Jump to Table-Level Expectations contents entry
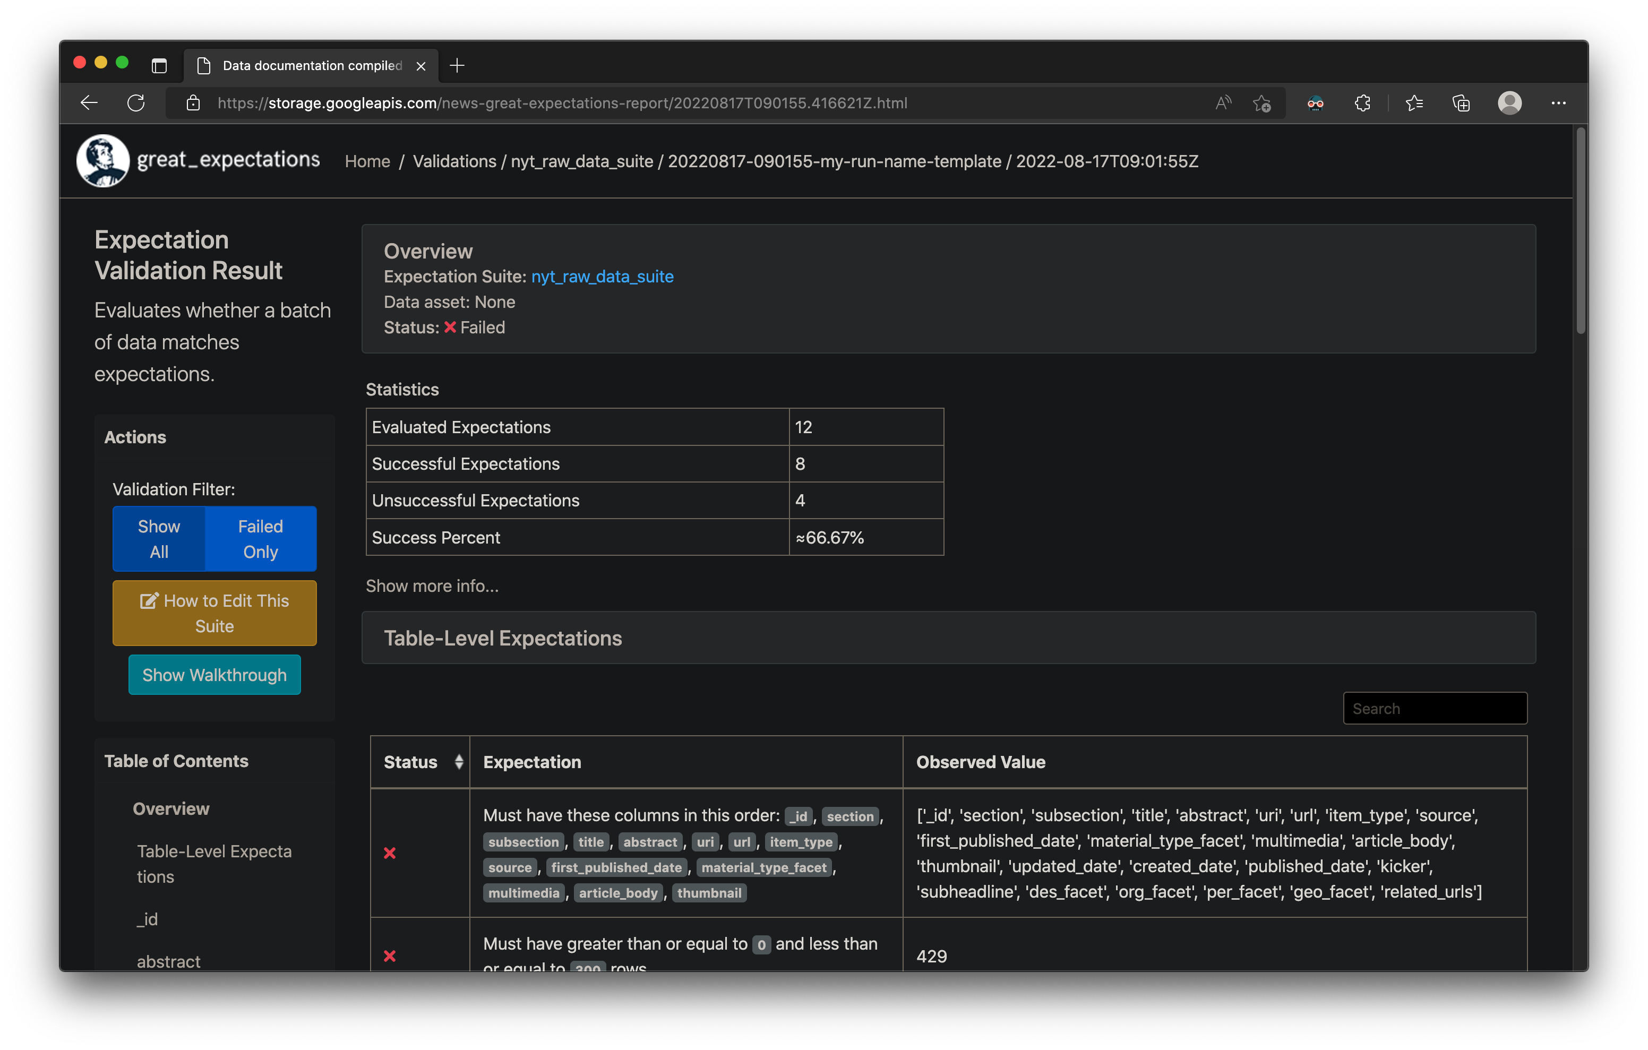 tap(214, 864)
